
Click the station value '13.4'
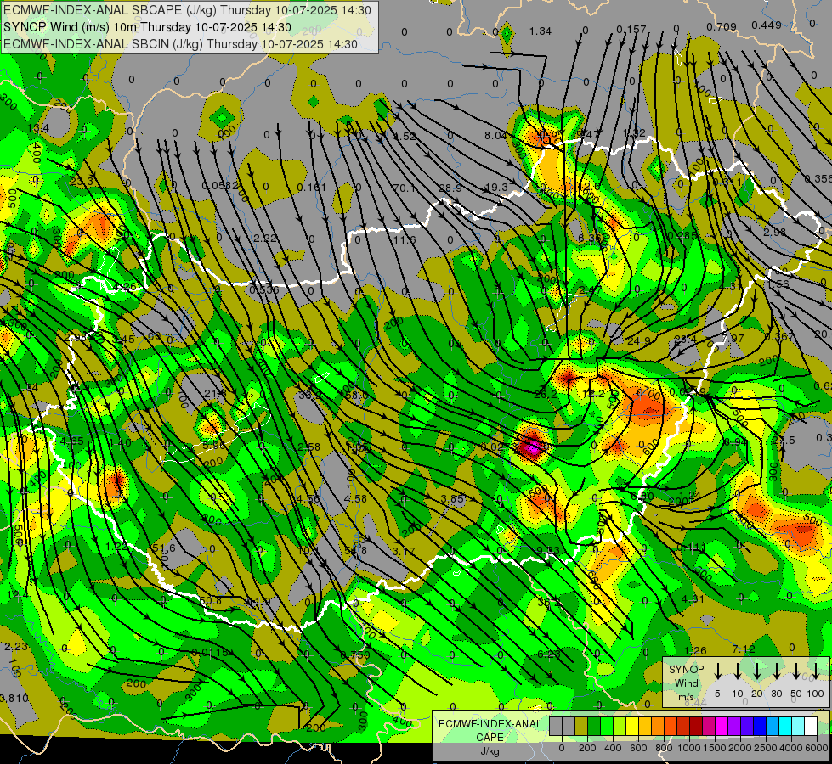coord(37,128)
